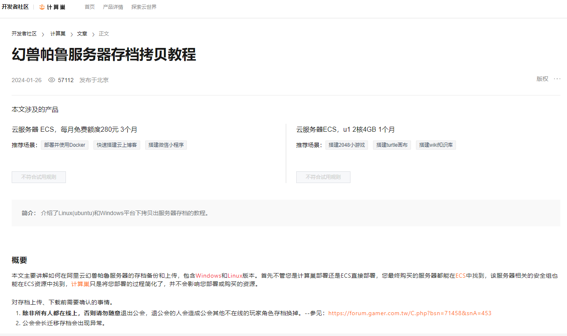Click the 发布于北京 text
This screenshot has height=336, width=567.
[94, 80]
